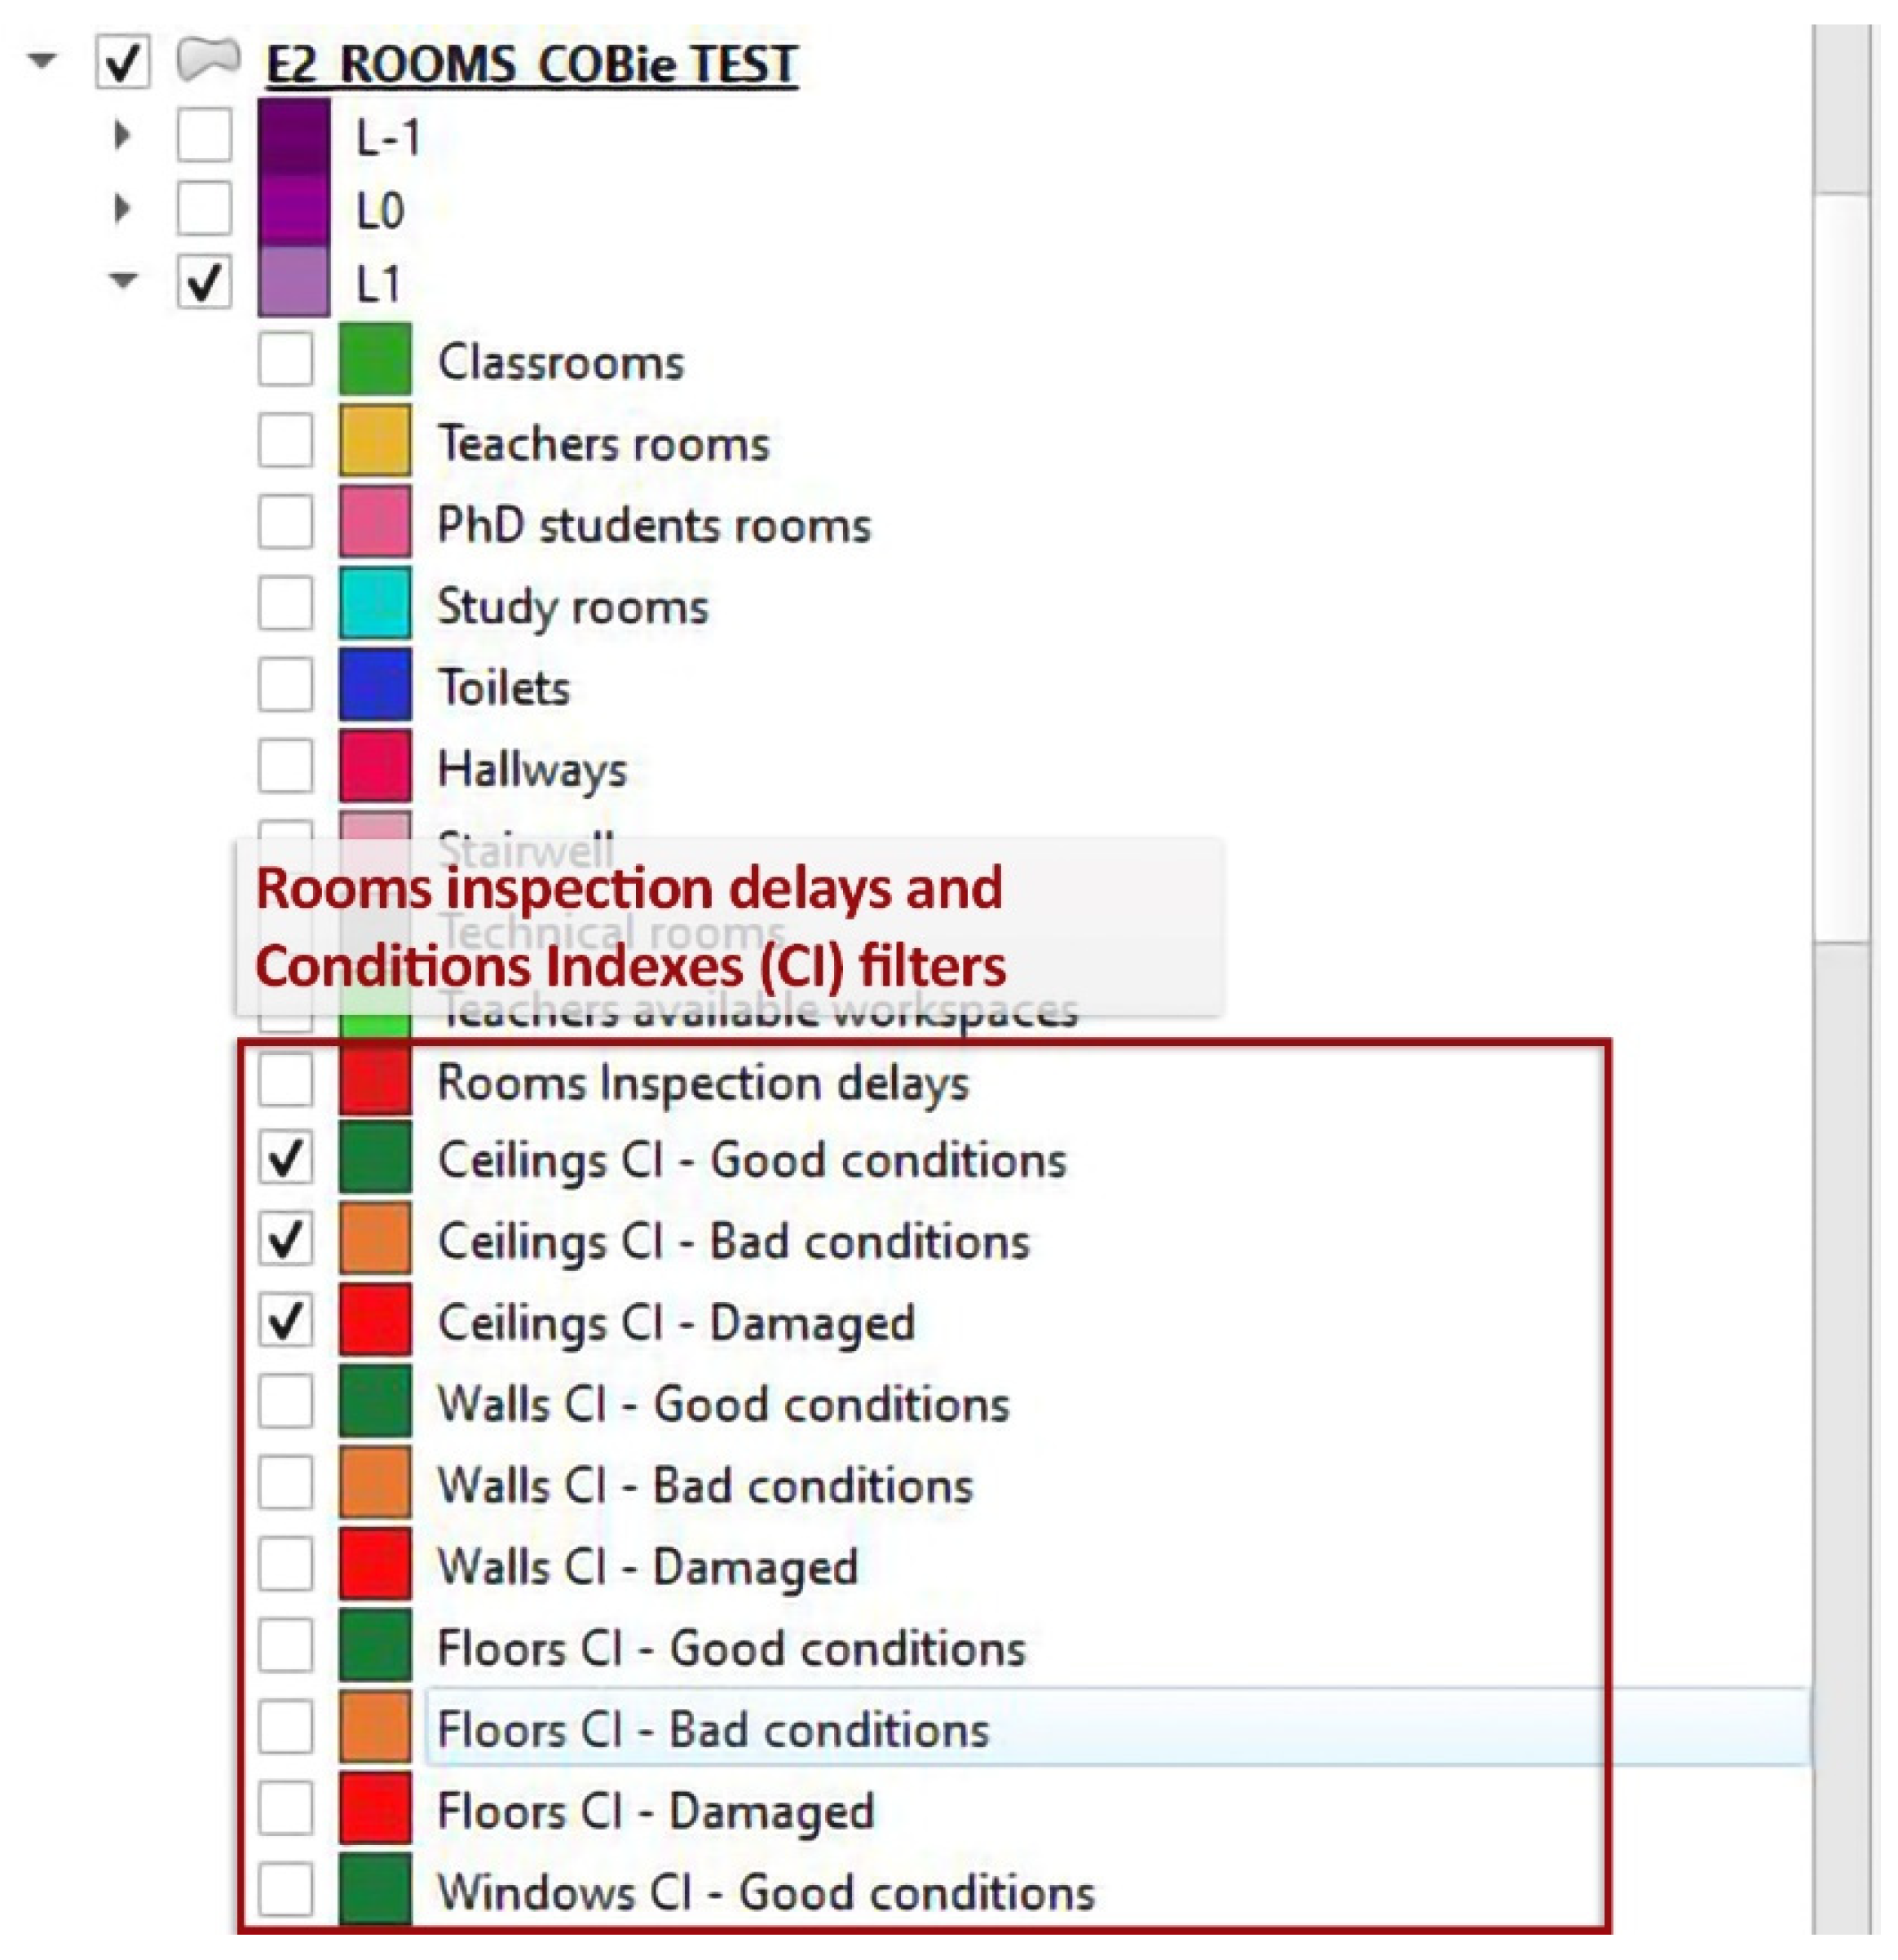Expand the L-1 level group

click(122, 134)
